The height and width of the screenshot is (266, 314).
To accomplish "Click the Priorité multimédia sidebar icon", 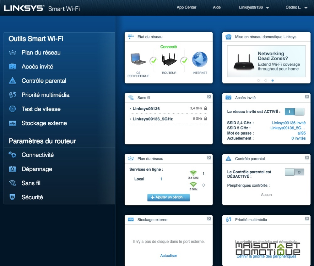I will tap(13, 95).
